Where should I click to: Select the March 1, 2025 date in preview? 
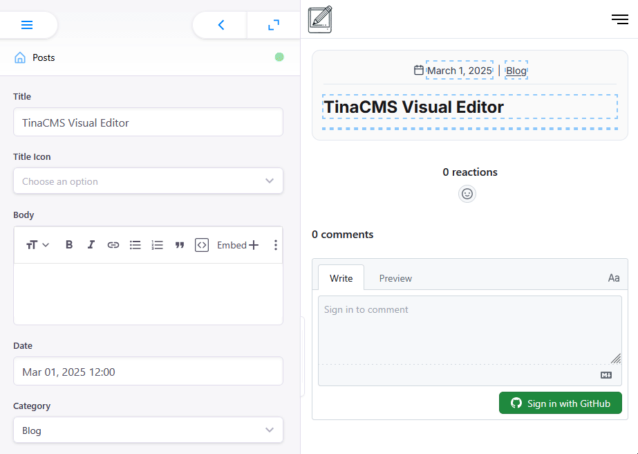(x=460, y=71)
